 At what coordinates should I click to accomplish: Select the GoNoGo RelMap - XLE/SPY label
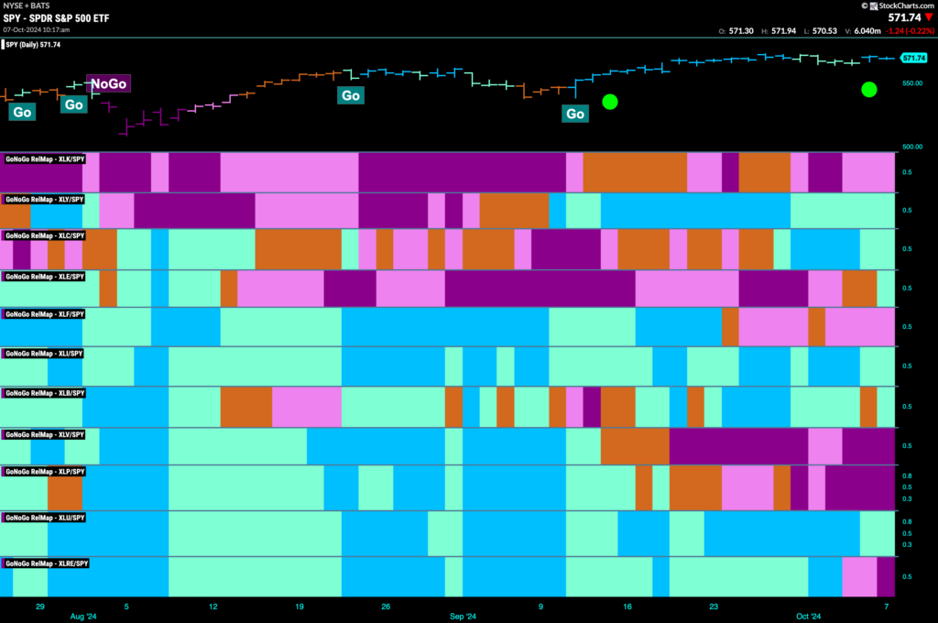45,277
